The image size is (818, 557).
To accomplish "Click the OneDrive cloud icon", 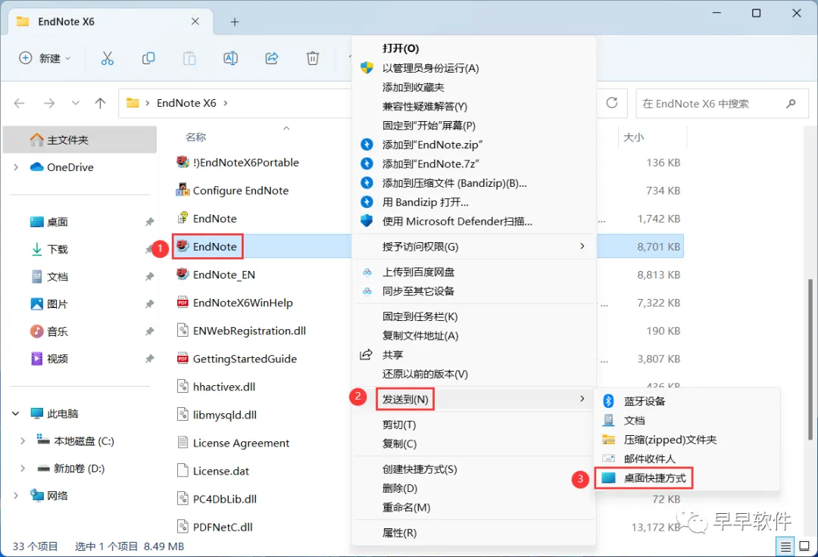I will click(36, 166).
